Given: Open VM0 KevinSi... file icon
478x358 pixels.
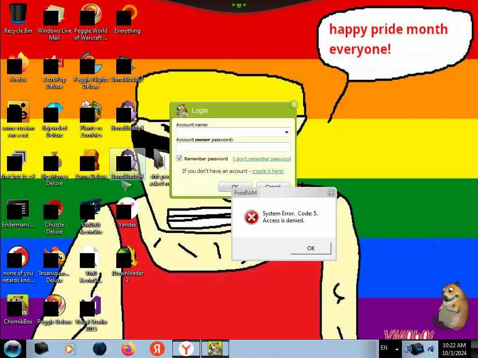Looking at the screenshot, I should tap(91, 265).
